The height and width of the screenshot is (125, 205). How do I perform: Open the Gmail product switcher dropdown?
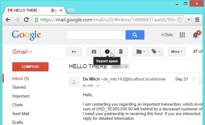pos(22,52)
